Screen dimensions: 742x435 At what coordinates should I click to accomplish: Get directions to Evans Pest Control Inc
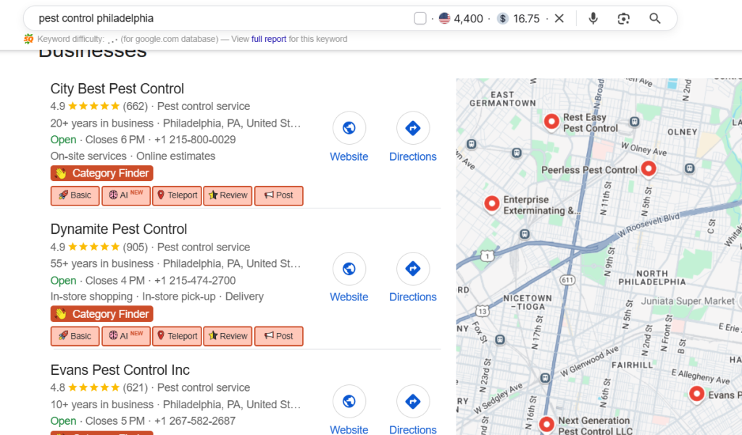coord(413,402)
